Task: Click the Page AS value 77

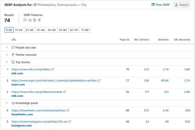Action: tap(128, 81)
